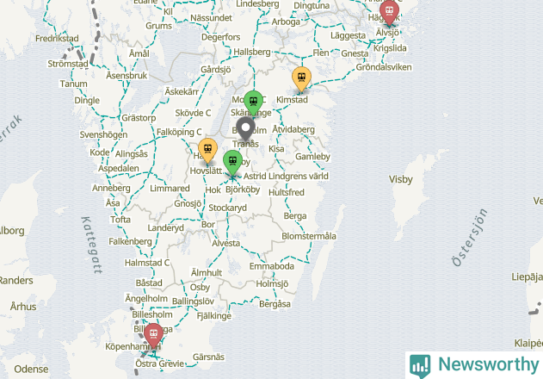Click the Skövde C station label
The height and width of the screenshot is (379, 543).
193,113
